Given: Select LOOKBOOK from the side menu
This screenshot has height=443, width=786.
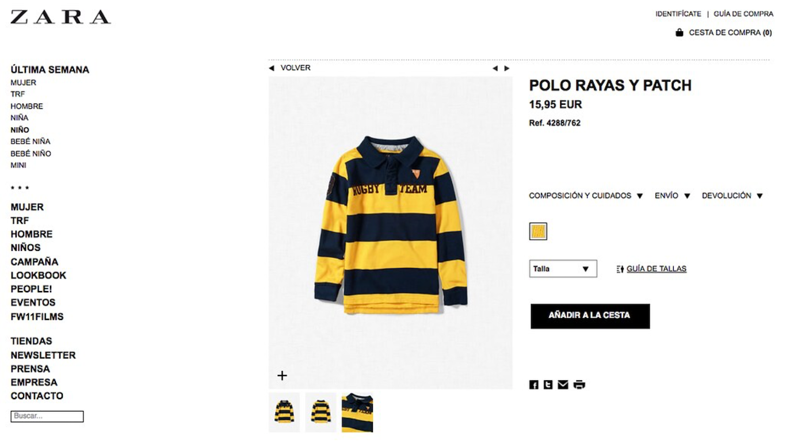Looking at the screenshot, I should 39,275.
